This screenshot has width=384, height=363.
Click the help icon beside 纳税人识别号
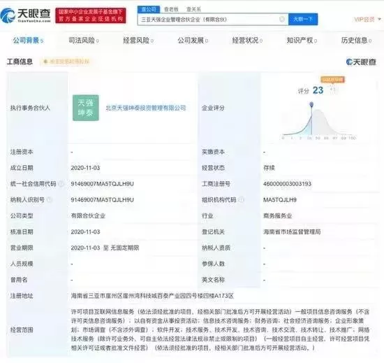tap(50, 199)
